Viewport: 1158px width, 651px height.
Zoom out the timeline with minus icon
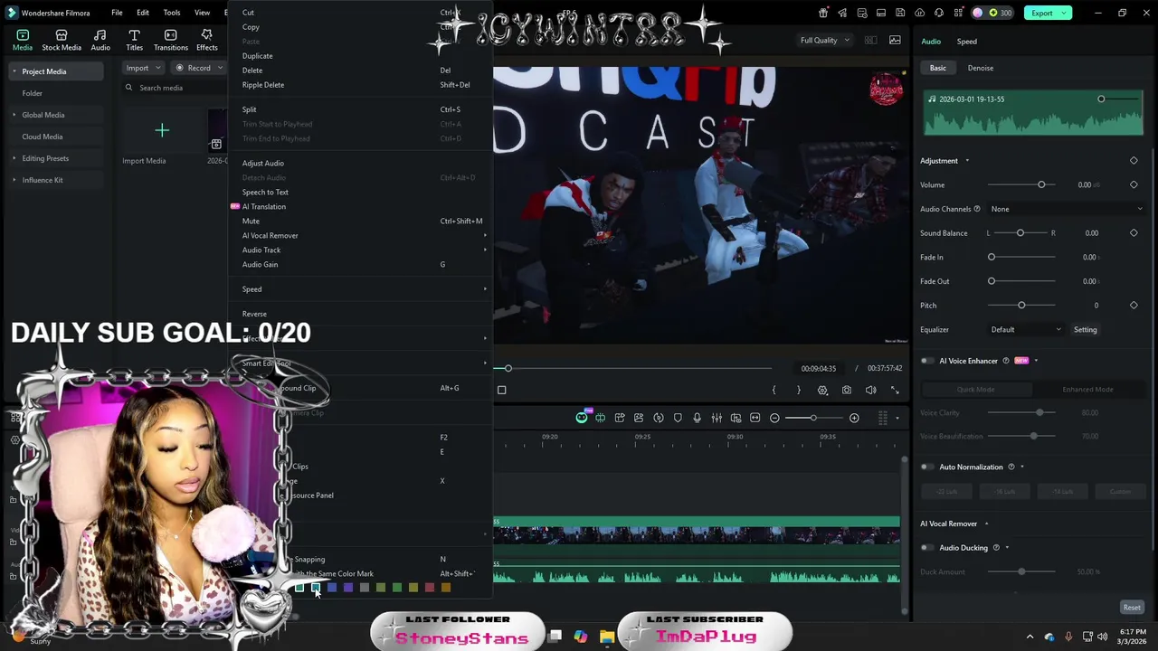(x=774, y=418)
